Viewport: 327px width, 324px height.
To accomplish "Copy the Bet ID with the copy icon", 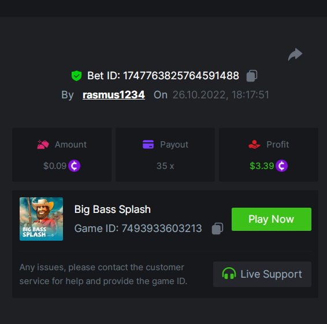I will pos(252,76).
